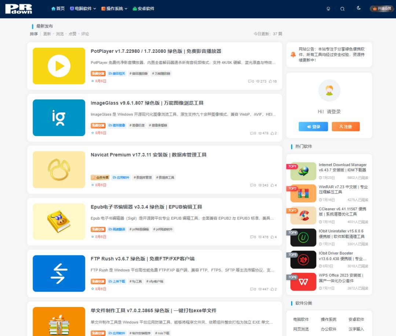The width and height of the screenshot is (396, 336).
Task: Open FTP Rush v3.6.7 article title
Action: [142, 259]
